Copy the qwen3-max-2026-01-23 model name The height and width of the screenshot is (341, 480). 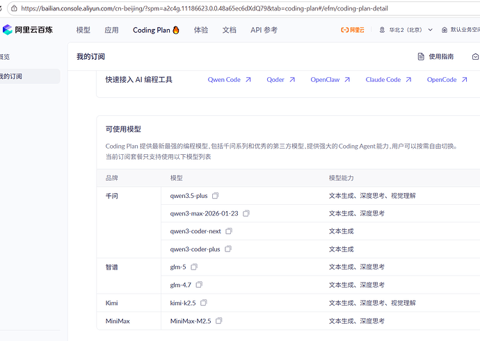(246, 213)
